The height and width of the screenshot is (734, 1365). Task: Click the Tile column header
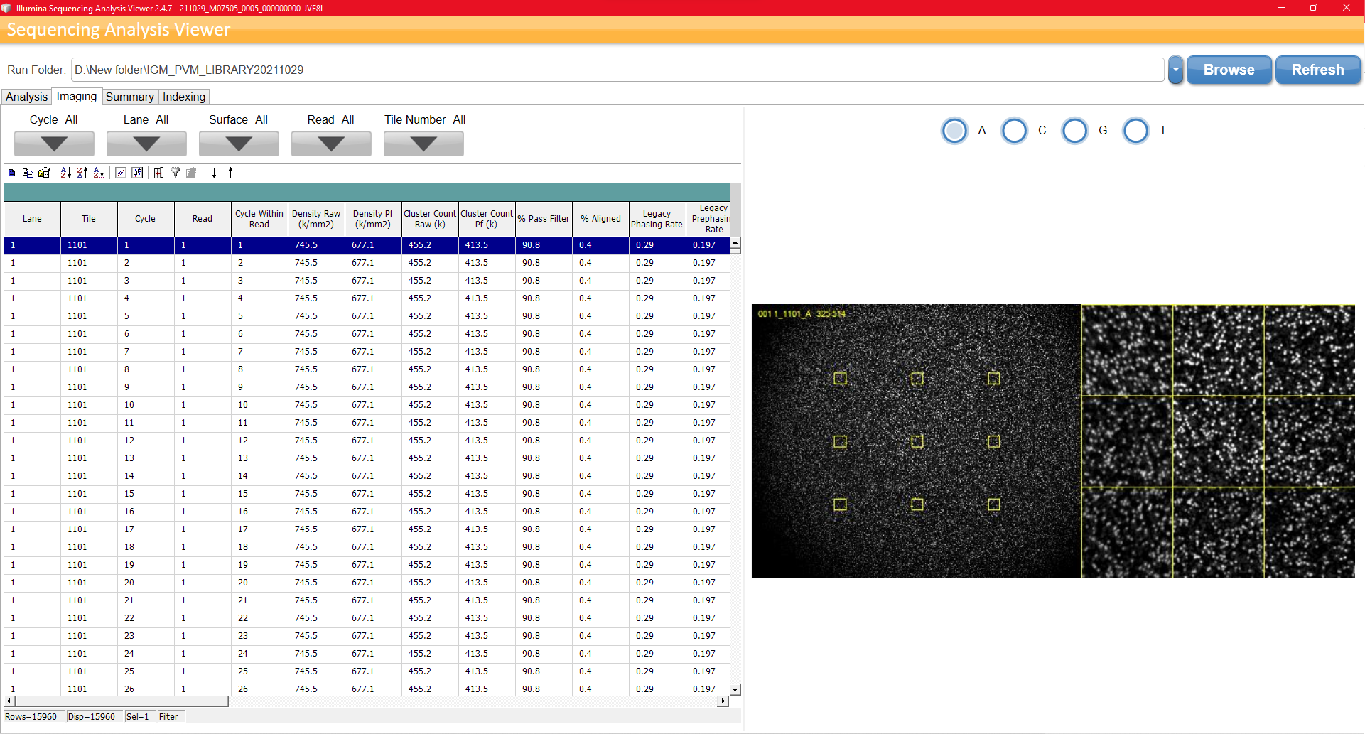(x=89, y=219)
